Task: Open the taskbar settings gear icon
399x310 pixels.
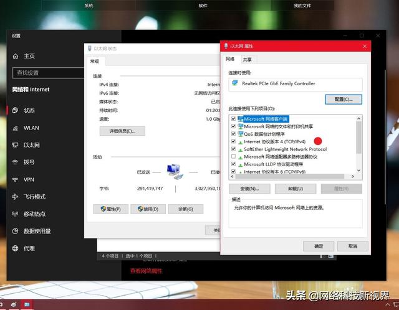Action: point(1,304)
